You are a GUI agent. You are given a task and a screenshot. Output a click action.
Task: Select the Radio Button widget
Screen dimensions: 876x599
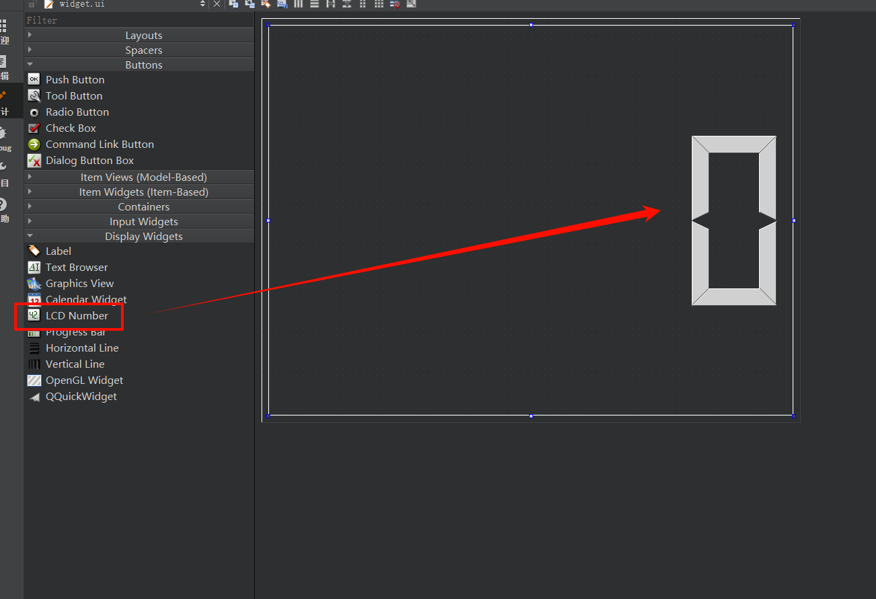tap(77, 112)
